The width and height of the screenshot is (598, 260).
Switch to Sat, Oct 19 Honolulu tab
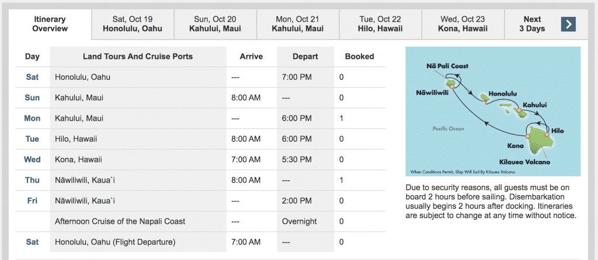click(x=133, y=24)
